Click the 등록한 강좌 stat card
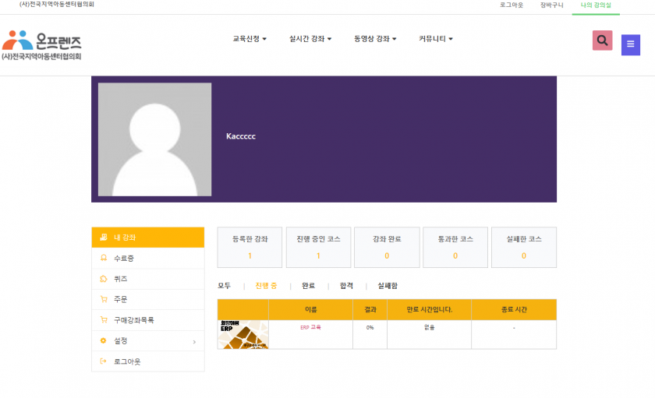Screen dimensions: 655x398 250,248
